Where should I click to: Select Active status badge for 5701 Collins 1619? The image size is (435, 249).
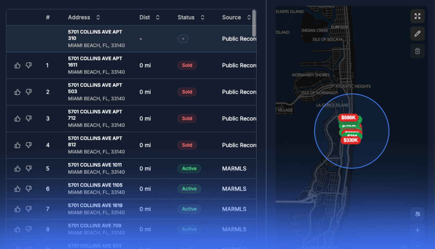[x=189, y=209]
